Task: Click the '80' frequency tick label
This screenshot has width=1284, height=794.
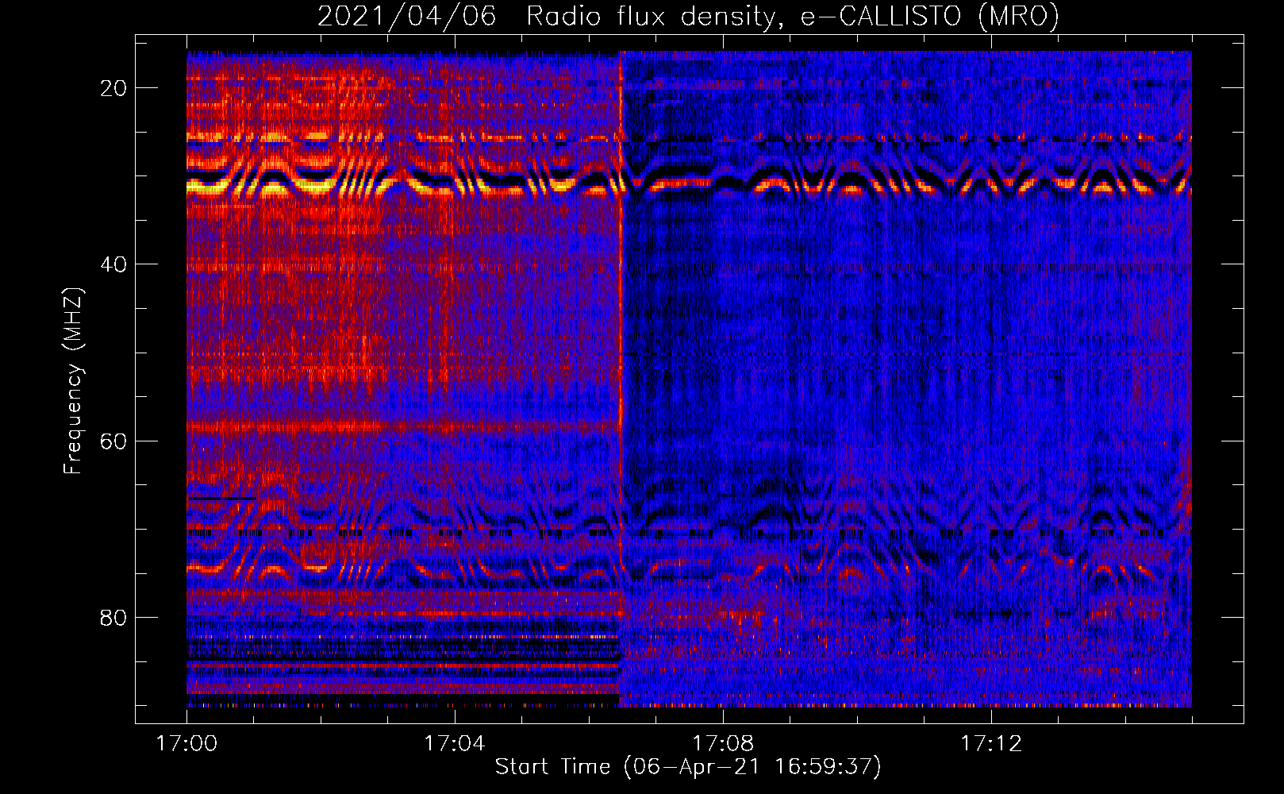Action: pyautogui.click(x=114, y=618)
